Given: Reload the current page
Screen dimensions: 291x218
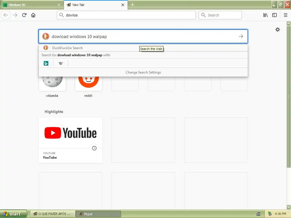Looking at the screenshot, I should (24, 15).
